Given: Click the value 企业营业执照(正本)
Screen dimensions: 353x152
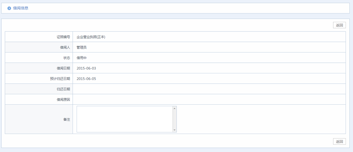Looking at the screenshot, I should [x=91, y=37].
